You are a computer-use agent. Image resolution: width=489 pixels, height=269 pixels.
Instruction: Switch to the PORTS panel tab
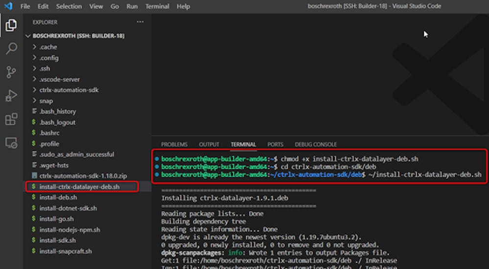coord(275,145)
